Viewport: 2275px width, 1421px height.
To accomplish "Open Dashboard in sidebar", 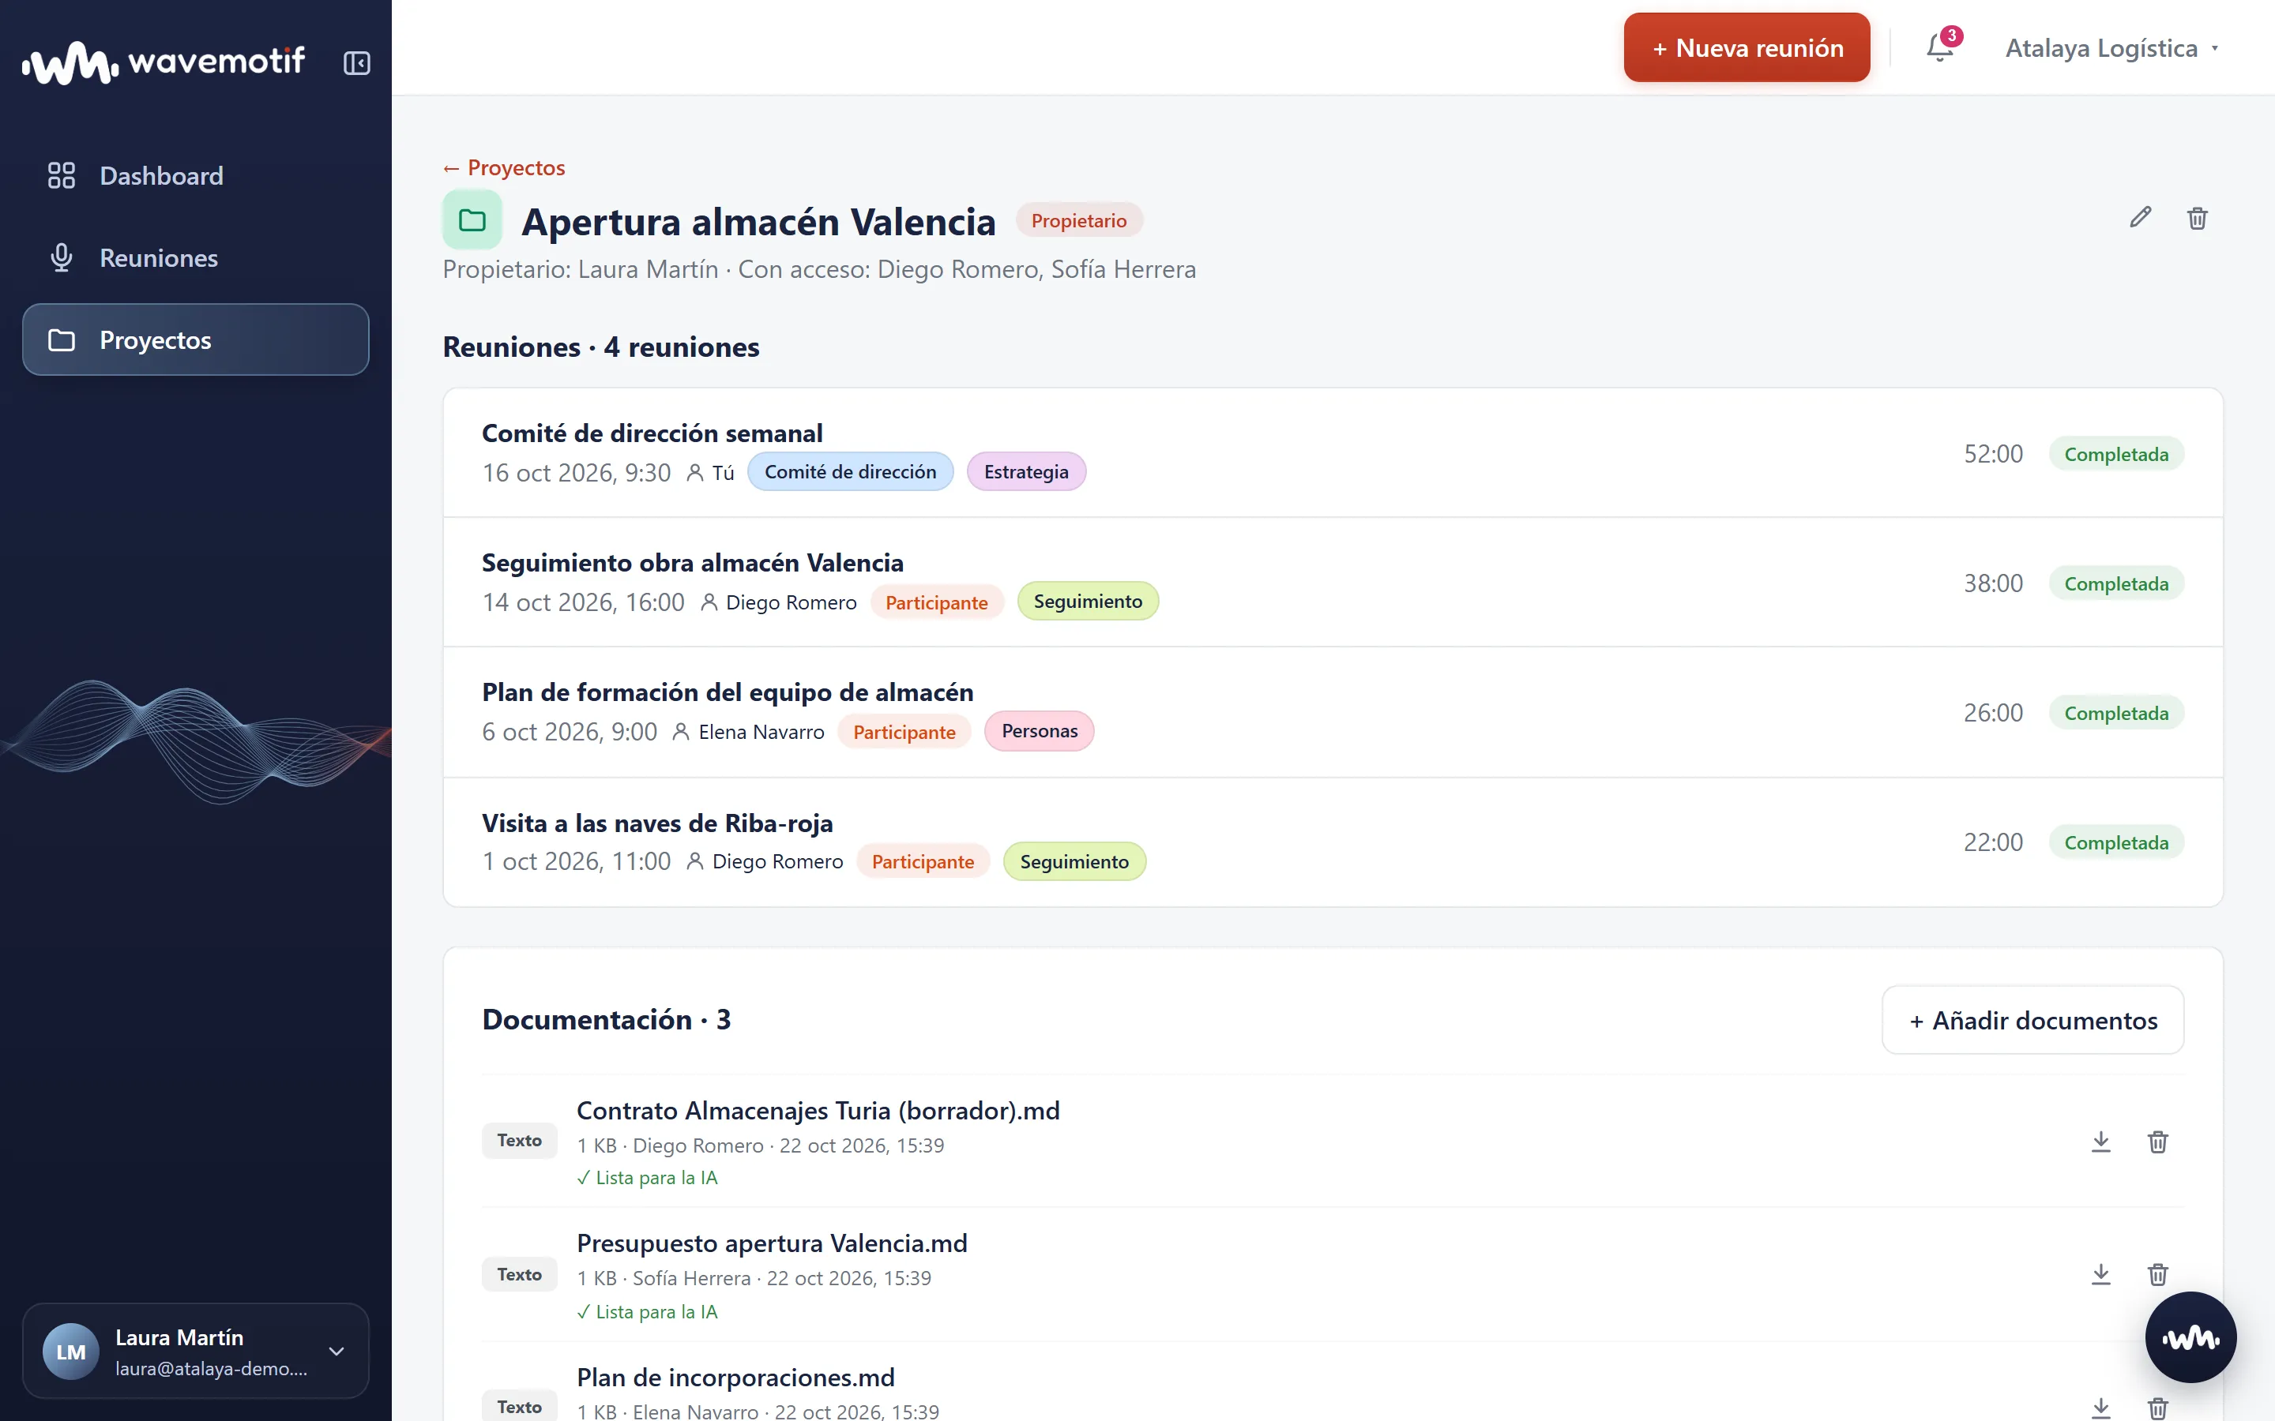I will (x=196, y=176).
